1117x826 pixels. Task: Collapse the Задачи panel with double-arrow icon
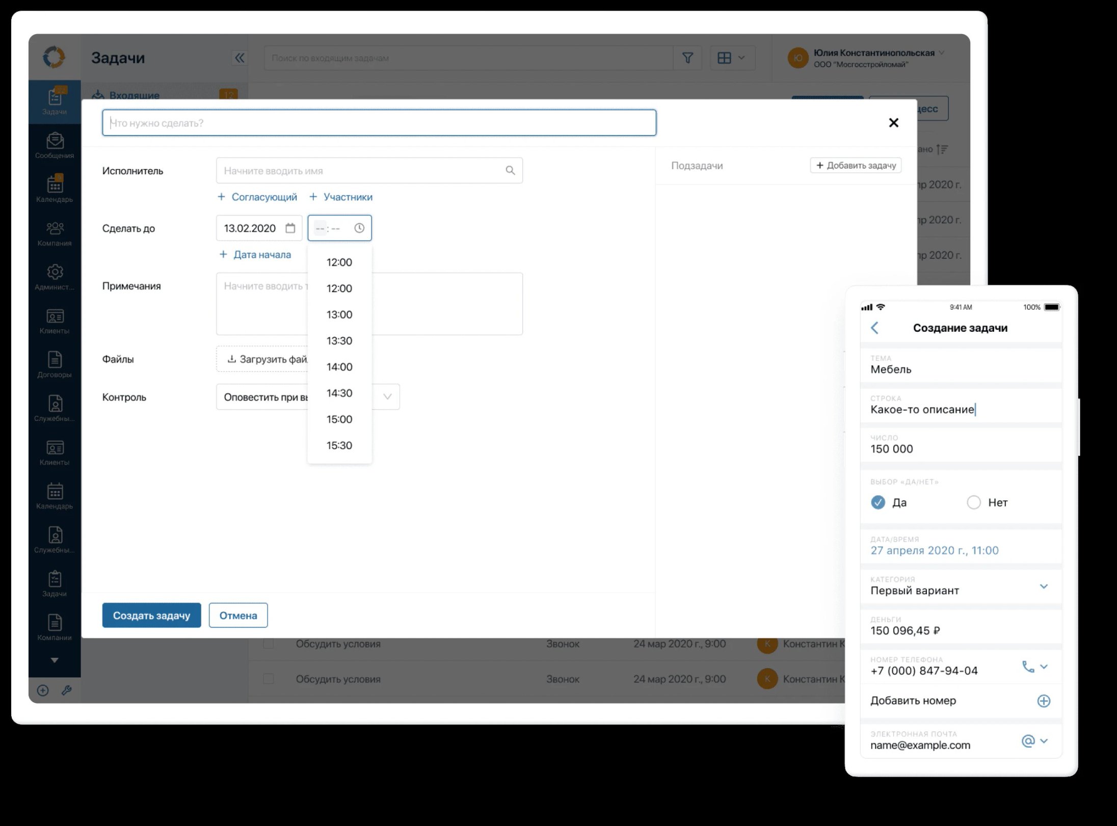pos(239,58)
